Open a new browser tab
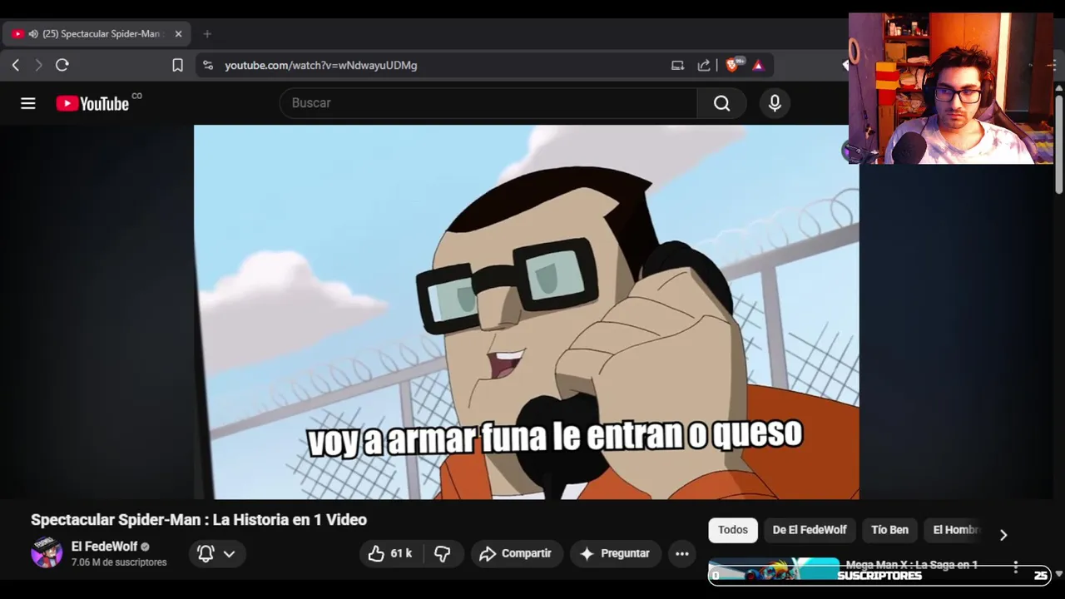This screenshot has width=1065, height=599. point(207,34)
